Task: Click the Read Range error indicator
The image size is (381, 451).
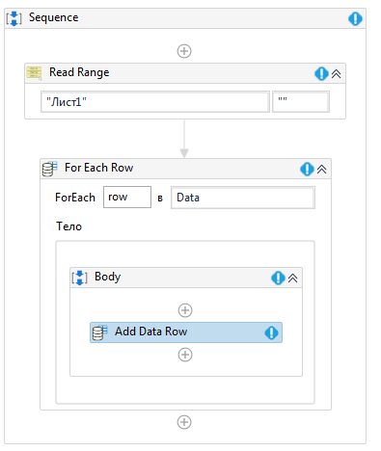Action: [x=321, y=73]
